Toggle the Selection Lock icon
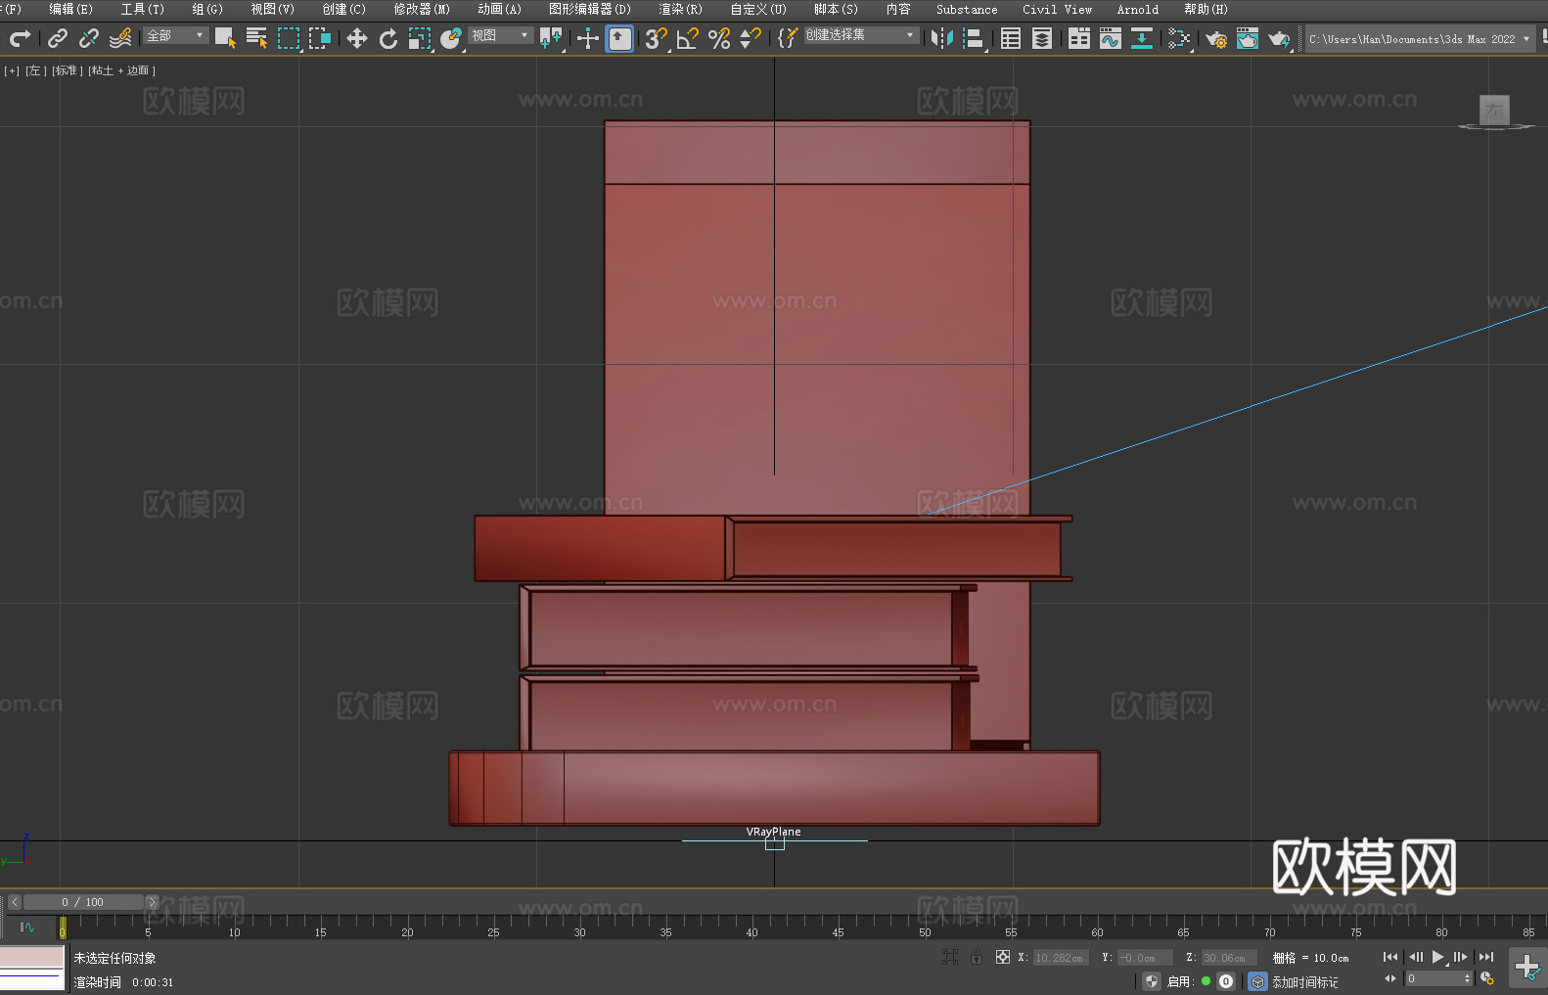 tap(977, 957)
